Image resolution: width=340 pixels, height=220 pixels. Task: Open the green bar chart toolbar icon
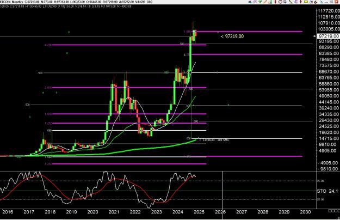[x=270, y=2]
